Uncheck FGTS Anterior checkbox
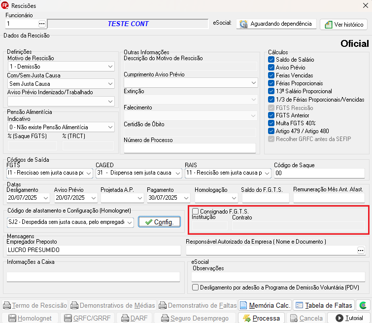The height and width of the screenshot is (323, 372). click(x=271, y=115)
